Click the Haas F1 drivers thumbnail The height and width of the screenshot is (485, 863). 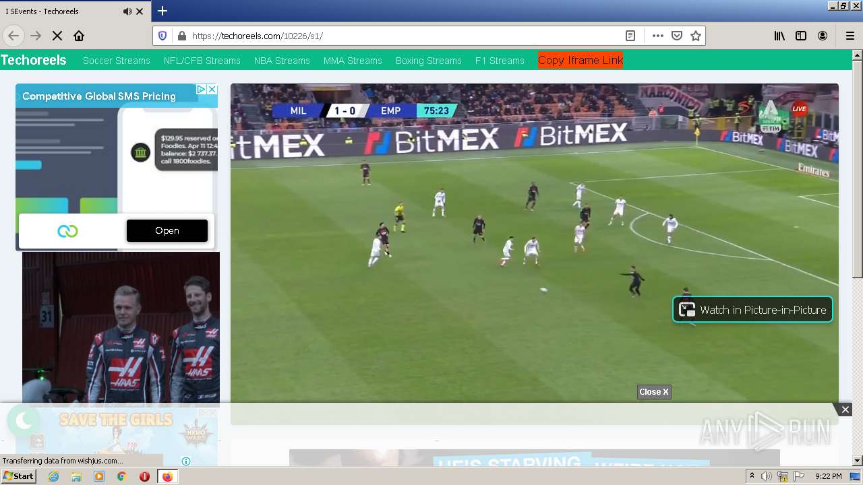[x=121, y=328]
